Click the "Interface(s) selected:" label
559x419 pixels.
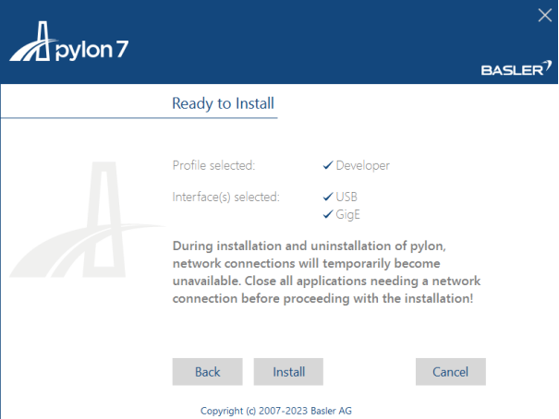(x=225, y=197)
